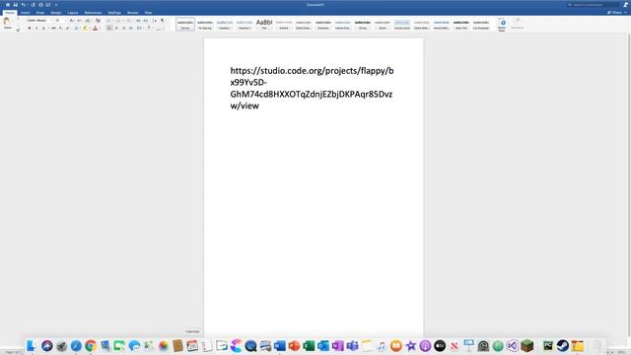This screenshot has width=631, height=355.
Task: Launch Google Chrome from the dock
Action: [91, 345]
